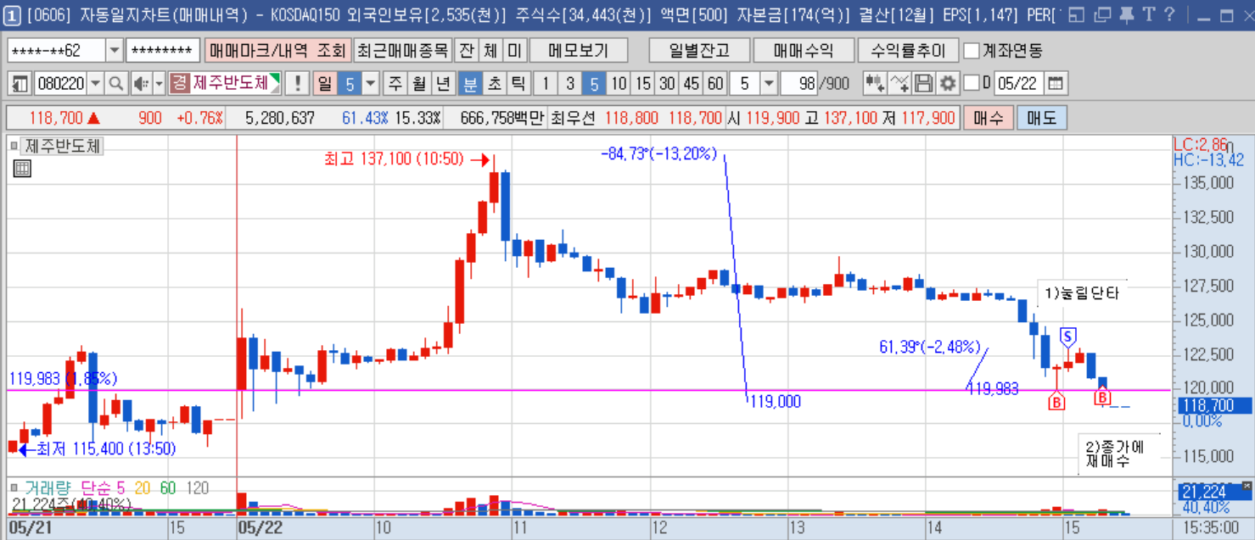This screenshot has height=540, width=1255.
Task: Select the 1 minute interval
Action: click(546, 84)
